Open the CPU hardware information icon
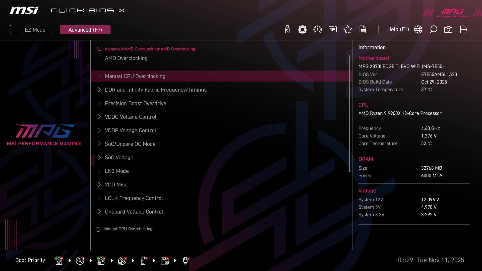 (302, 29)
